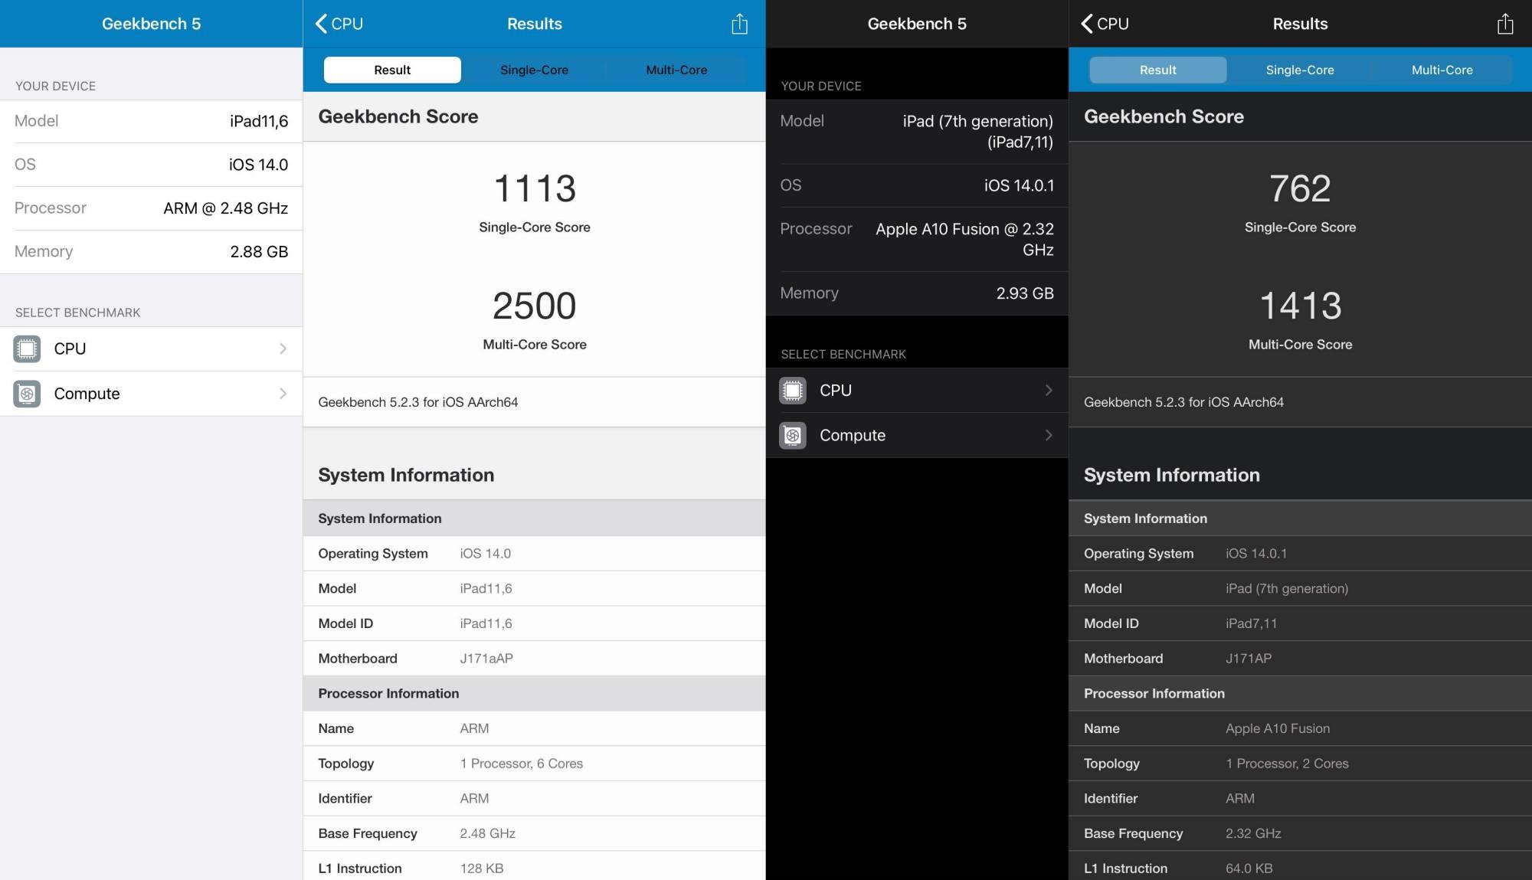Viewport: 1532px width, 880px height.
Task: Switch to Single-Core tab light panel
Action: [535, 68]
